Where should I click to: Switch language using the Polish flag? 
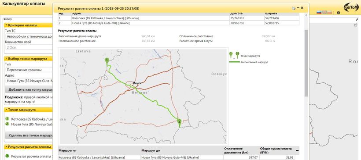329,12
